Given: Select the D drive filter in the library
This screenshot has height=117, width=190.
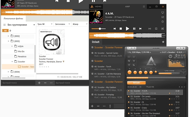Looking at the screenshot, I should [x=10, y=31].
